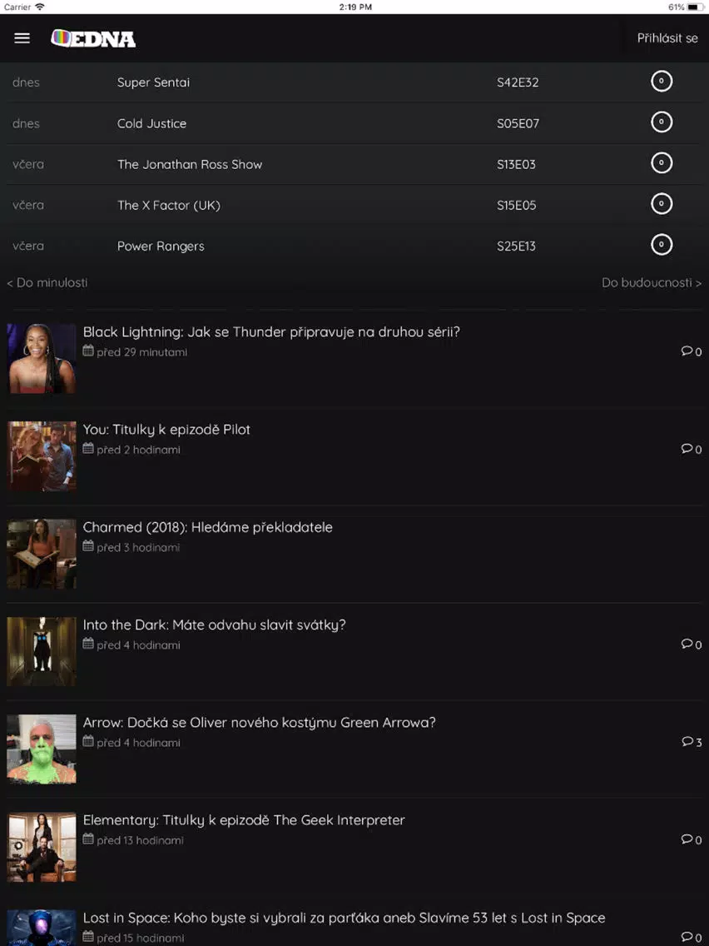
Task: Click calendar icon under Arrow headline
Action: point(88,742)
